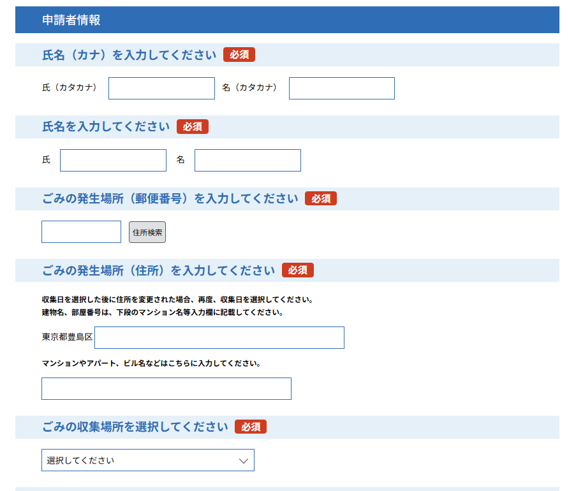Focus the 名（カタカナ） text box

(x=341, y=89)
